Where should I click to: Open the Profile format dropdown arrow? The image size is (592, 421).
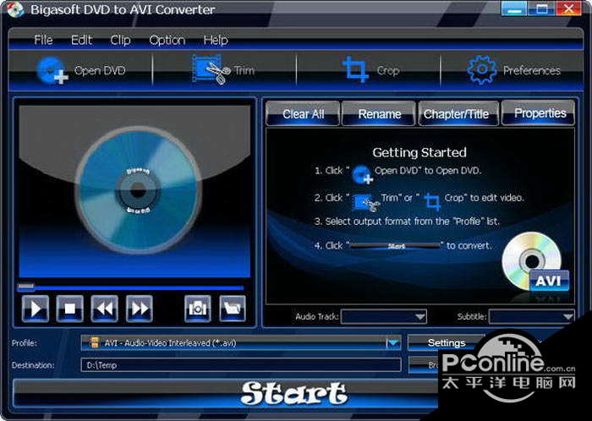point(393,343)
